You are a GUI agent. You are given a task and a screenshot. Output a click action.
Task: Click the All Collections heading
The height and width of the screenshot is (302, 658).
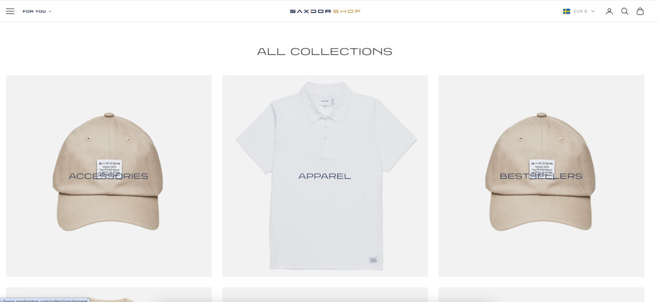pyautogui.click(x=325, y=51)
